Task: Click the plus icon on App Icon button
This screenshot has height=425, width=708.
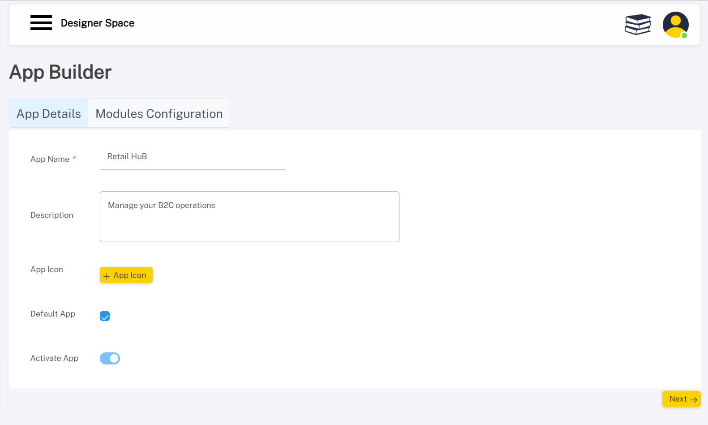Action: click(x=107, y=276)
